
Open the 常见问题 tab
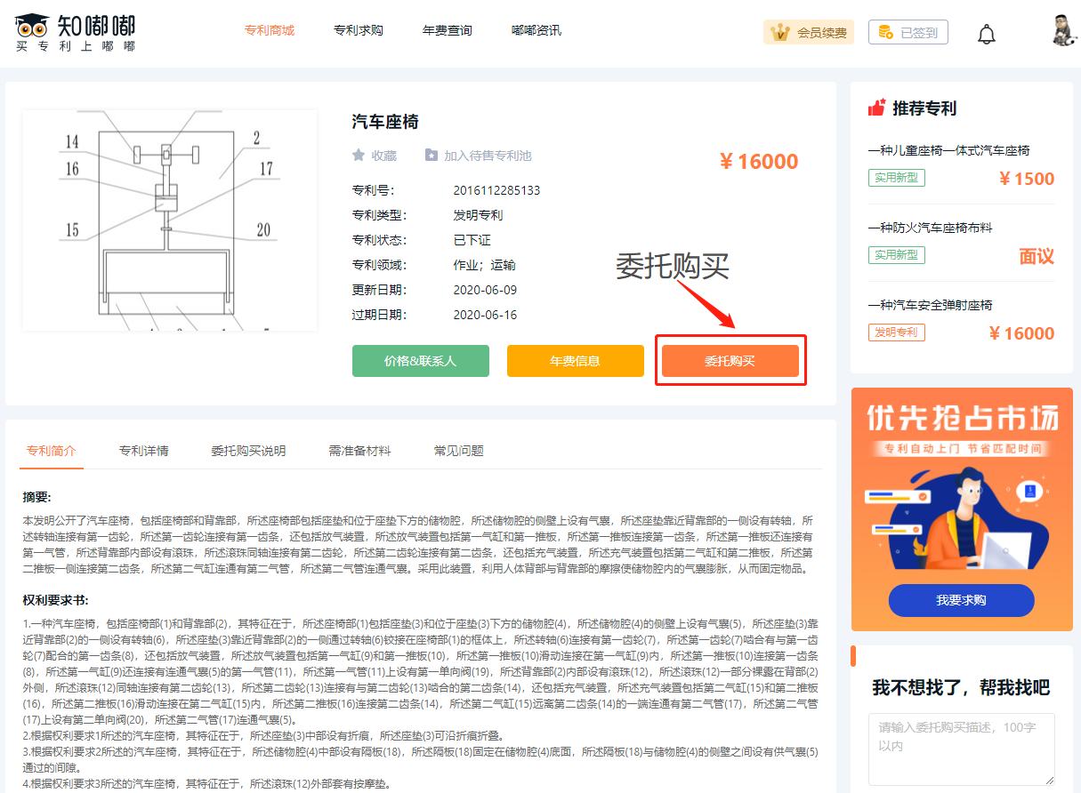click(x=459, y=451)
